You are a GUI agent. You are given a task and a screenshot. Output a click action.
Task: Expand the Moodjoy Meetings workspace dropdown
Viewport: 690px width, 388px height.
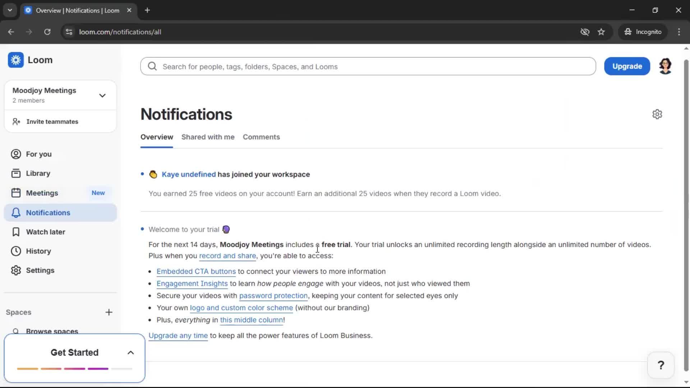tap(102, 95)
